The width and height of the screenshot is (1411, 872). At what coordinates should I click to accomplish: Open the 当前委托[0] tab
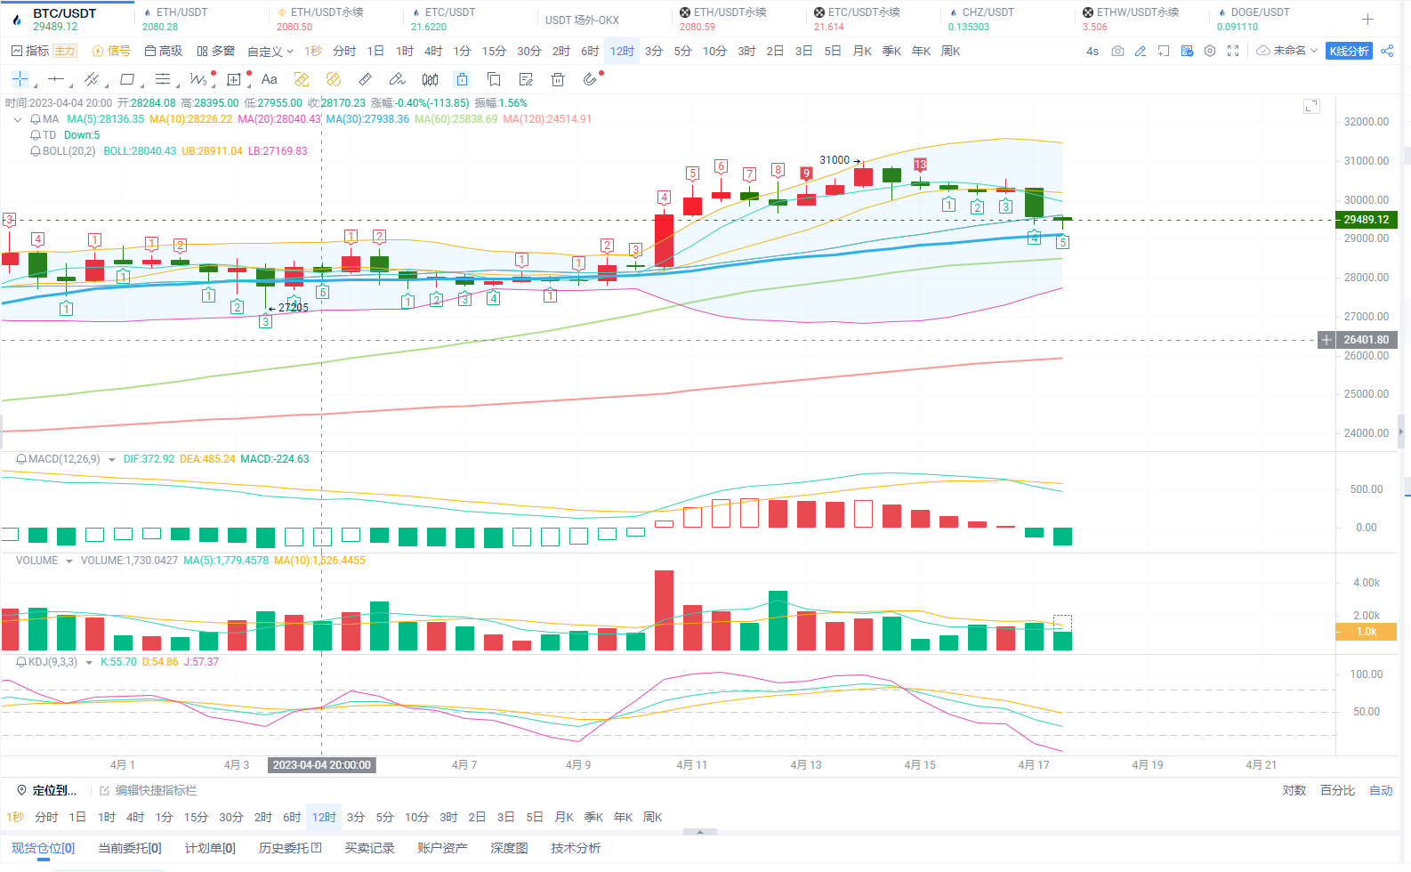click(x=130, y=848)
